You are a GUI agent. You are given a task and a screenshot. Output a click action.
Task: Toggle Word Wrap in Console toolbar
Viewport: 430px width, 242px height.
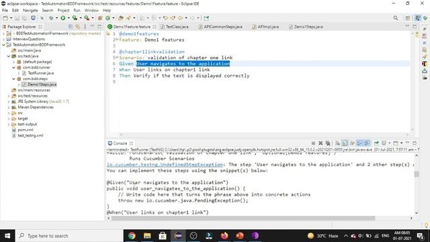(352, 143)
